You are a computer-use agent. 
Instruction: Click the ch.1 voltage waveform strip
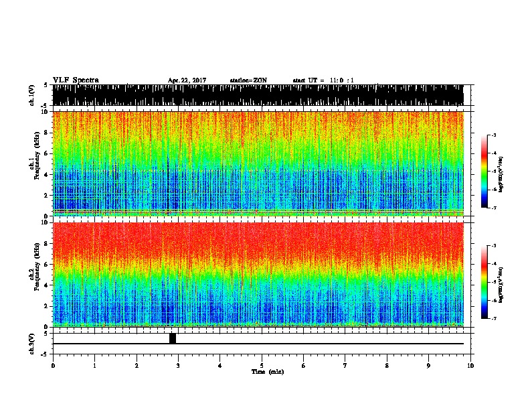tap(258, 95)
